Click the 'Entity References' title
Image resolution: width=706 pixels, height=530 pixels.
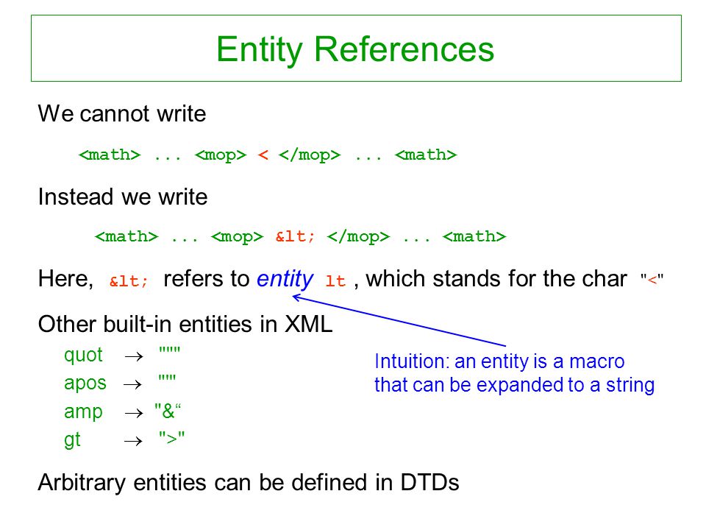coord(355,49)
